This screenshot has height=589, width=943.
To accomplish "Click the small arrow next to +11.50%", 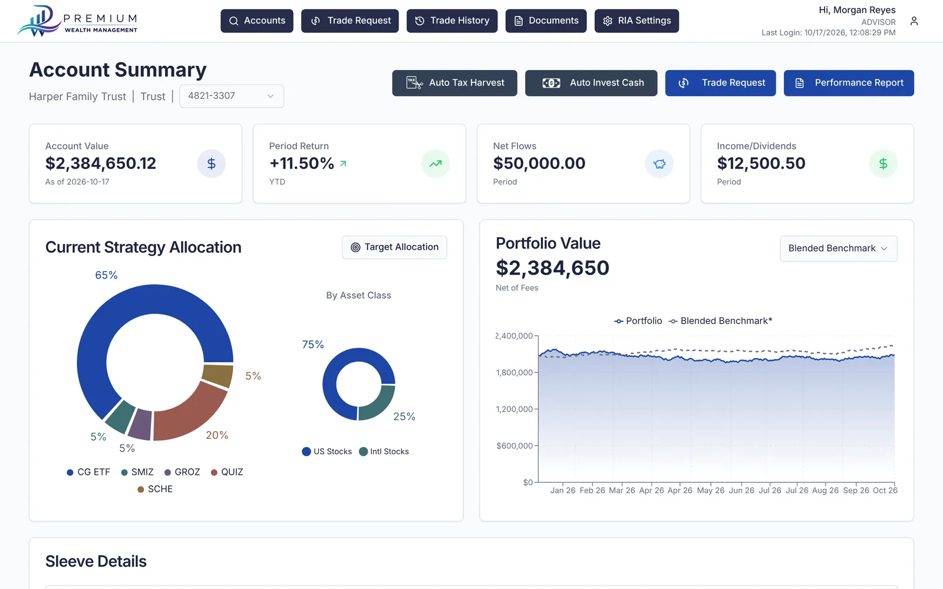I will [343, 164].
